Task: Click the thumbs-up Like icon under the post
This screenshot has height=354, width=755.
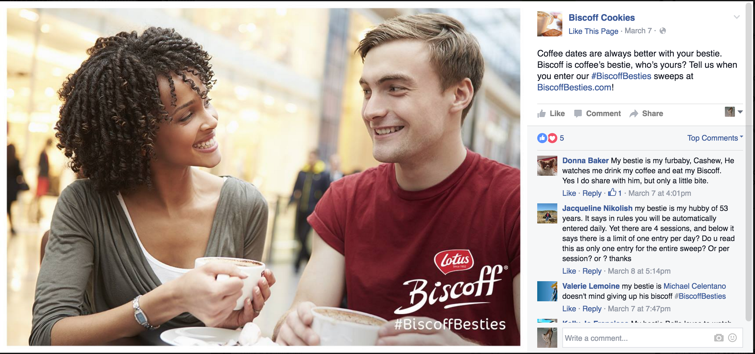Action: click(x=542, y=114)
